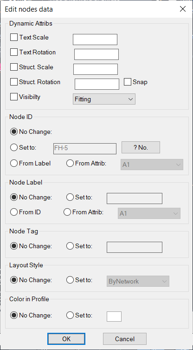193x350 pixels.
Task: Click the Node Label text field
Action: click(135, 198)
